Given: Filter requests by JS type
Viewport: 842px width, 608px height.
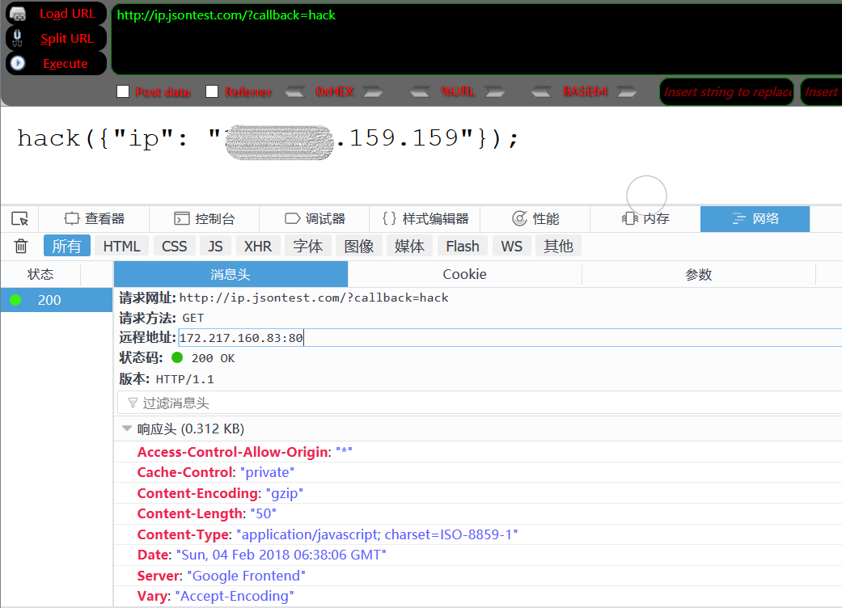Looking at the screenshot, I should pos(215,246).
